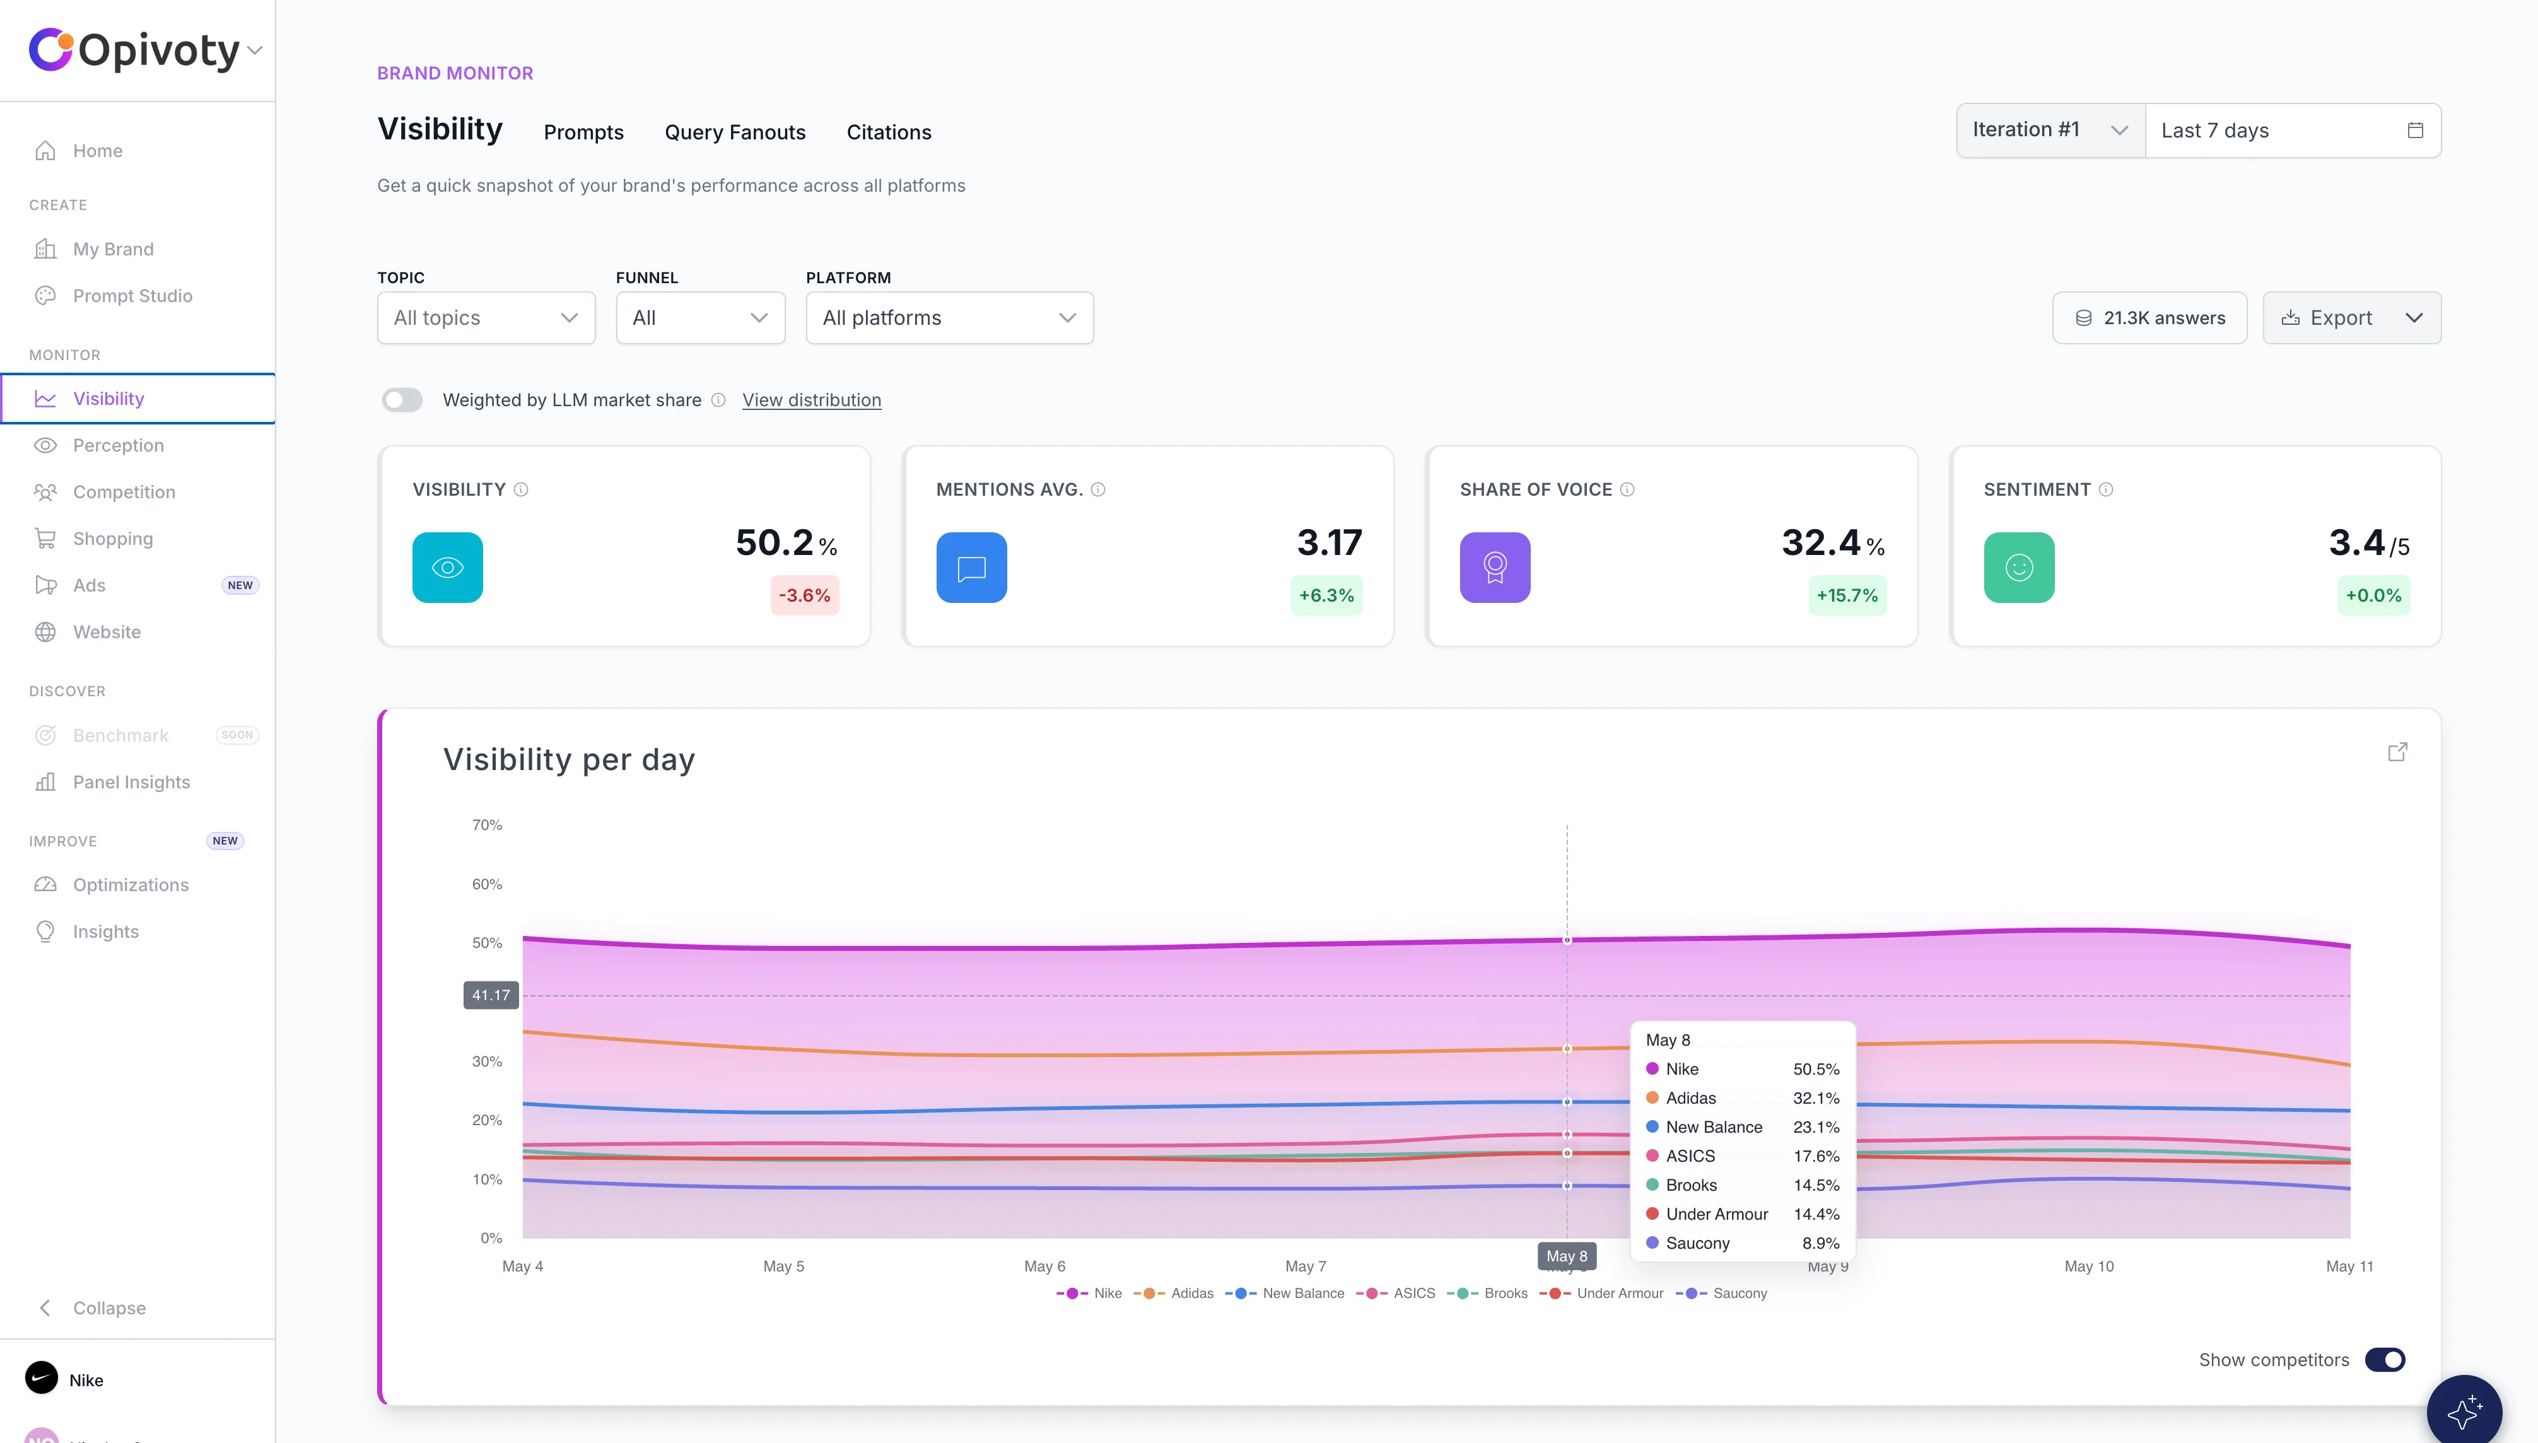Expand the Funnel All dropdown
This screenshot has height=1443, width=2538.
701,318
